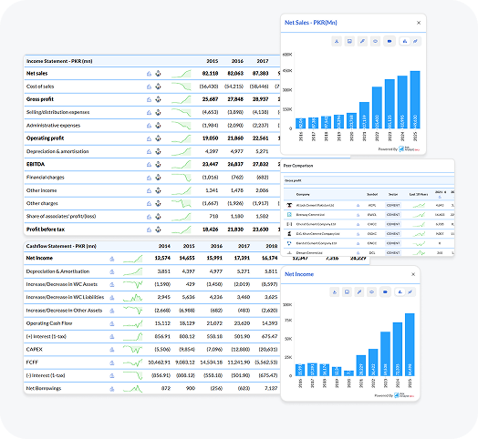478x439 pixels.
Task: Click the Net sales sparkline in Income Statement
Action: click(182, 74)
